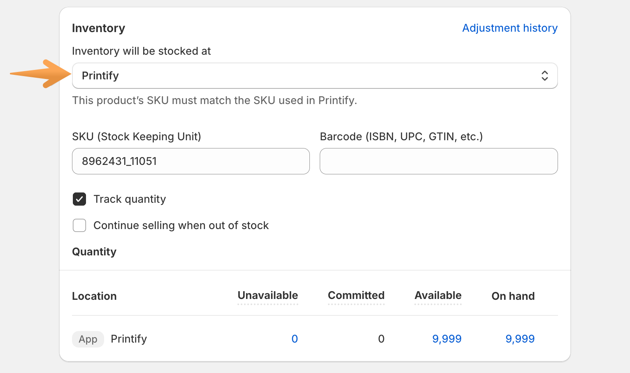
Task: Enable Continue selling when out of stock
Action: pyautogui.click(x=79, y=225)
